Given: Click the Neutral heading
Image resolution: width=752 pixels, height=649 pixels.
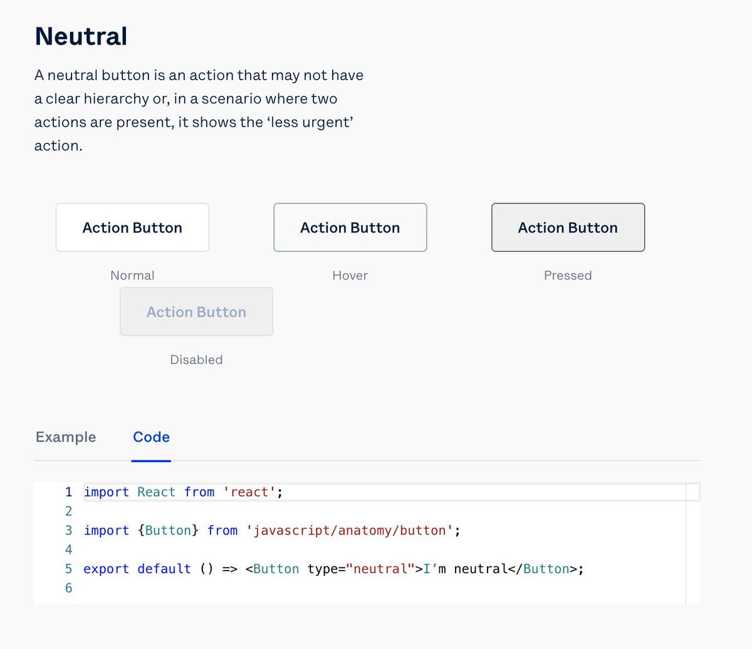Looking at the screenshot, I should point(81,36).
